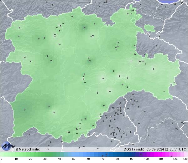188x163 pixels.
Task: Click station marker on magenta scale segment
Action: point(171,156)
